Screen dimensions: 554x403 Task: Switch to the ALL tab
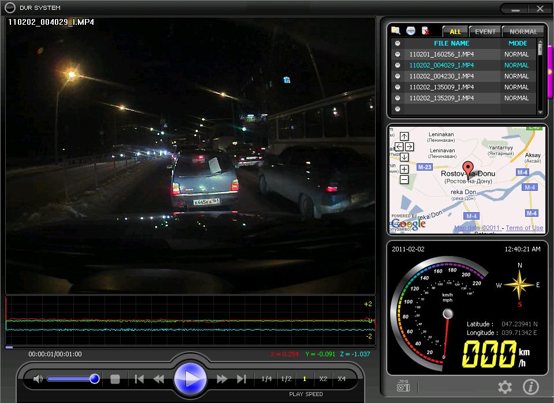point(455,32)
